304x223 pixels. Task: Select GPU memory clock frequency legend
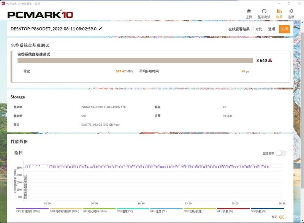click(66, 210)
